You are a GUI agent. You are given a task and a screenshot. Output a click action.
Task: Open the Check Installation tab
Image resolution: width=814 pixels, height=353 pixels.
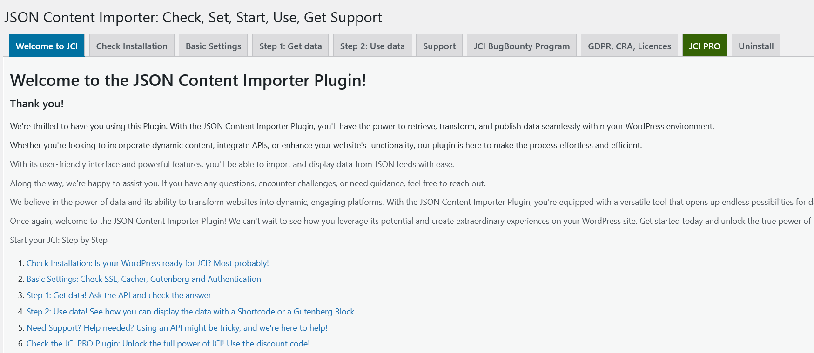coord(132,46)
